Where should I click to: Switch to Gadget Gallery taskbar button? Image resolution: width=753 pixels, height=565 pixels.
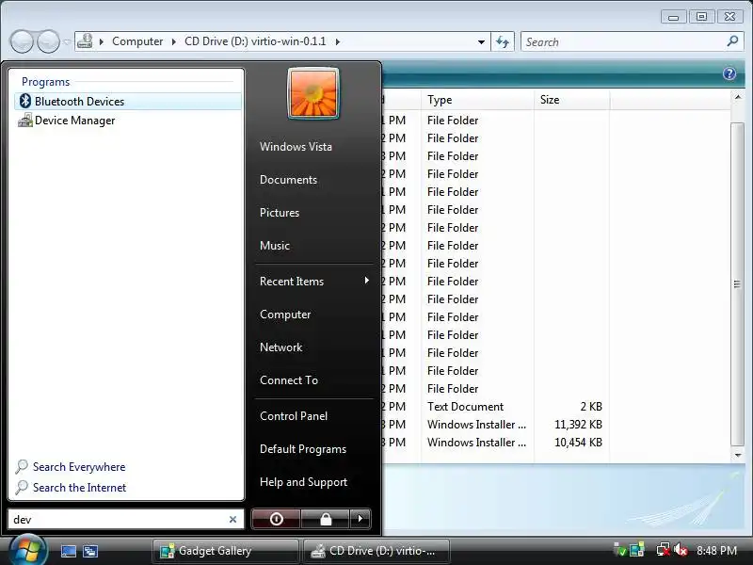[226, 551]
